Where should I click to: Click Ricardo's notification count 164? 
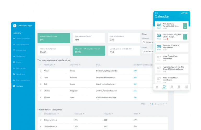click(135, 97)
